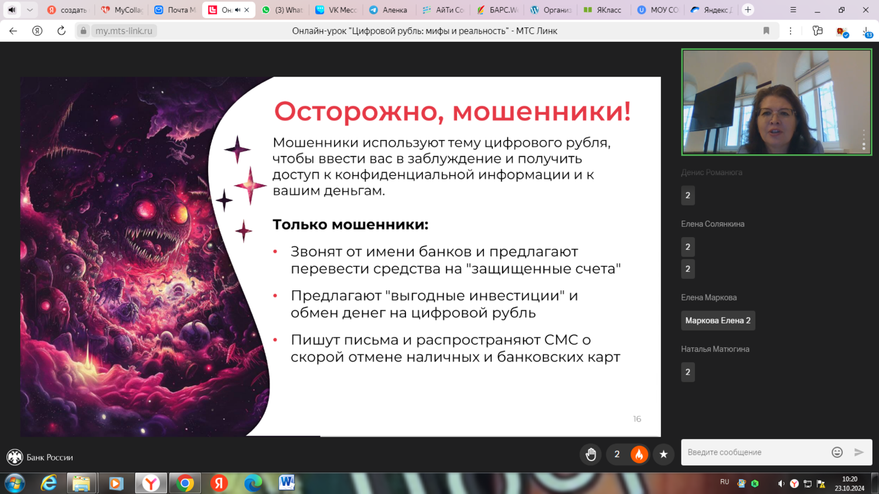Open browser sidebar collections icon
The image size is (879, 494).
click(x=817, y=30)
